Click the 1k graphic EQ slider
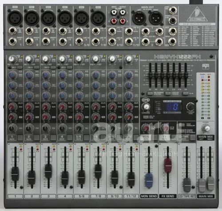This screenshot has width=222, height=211. (x=168, y=75)
